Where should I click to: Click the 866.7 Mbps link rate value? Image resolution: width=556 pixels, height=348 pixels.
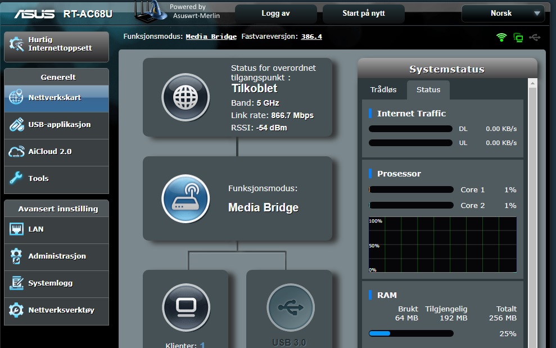(x=292, y=116)
